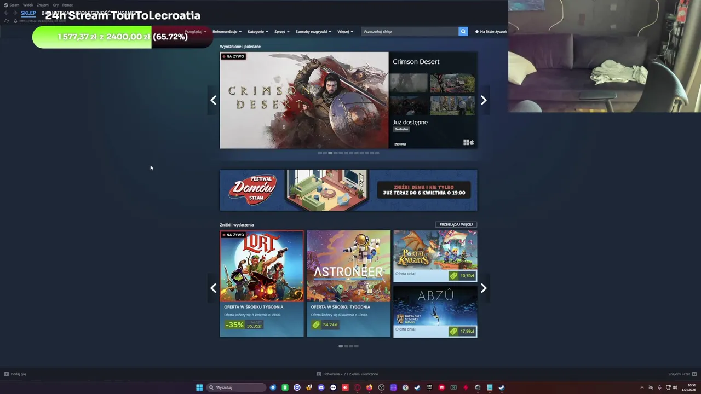Click the platform icons on Crimson Desert

pos(469,142)
